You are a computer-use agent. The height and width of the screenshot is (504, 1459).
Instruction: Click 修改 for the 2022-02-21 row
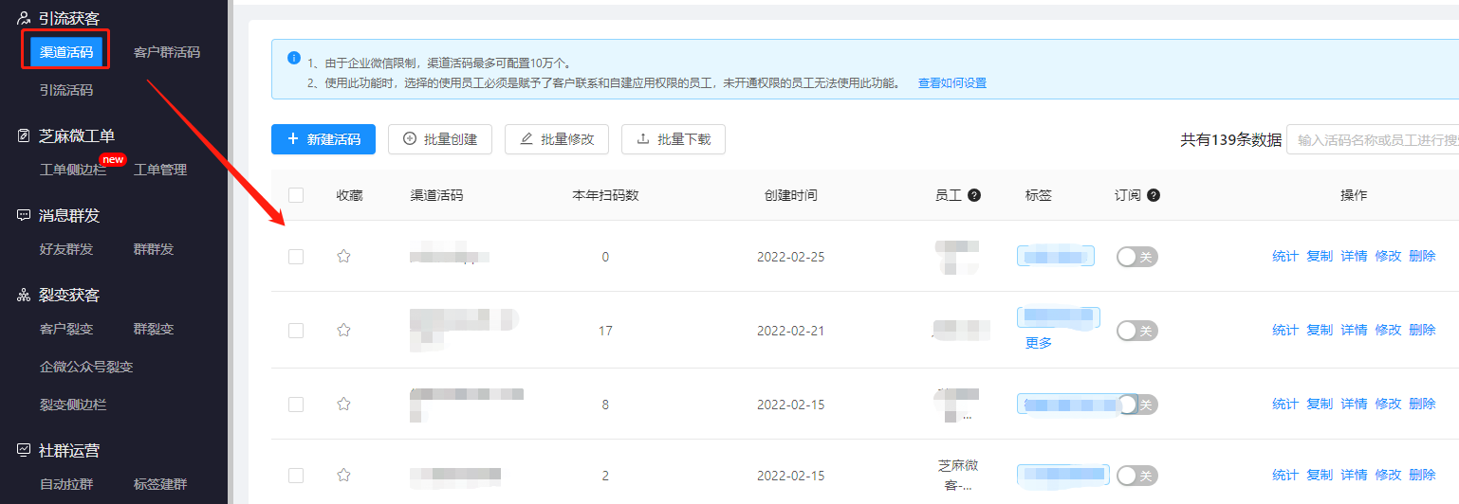pyautogui.click(x=1388, y=330)
